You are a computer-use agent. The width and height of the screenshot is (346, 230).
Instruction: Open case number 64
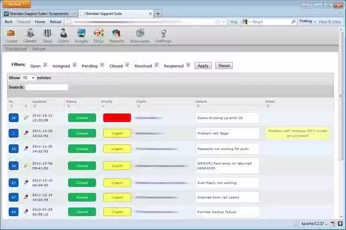(x=13, y=212)
